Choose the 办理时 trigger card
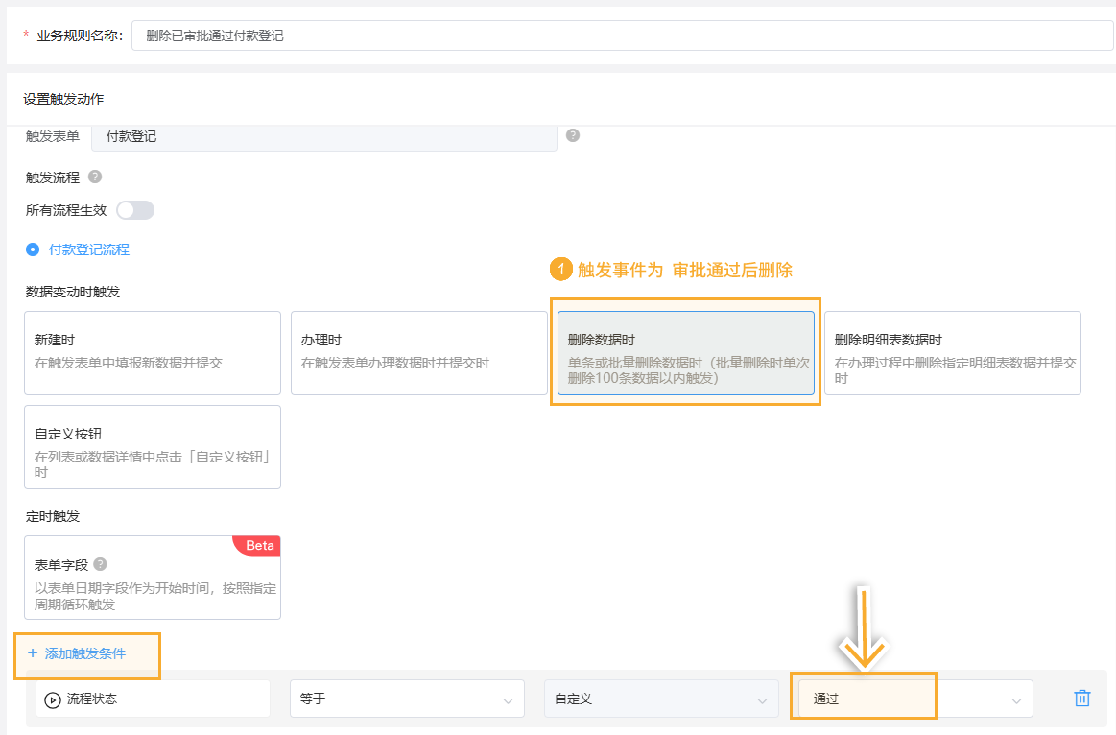The width and height of the screenshot is (1116, 735). point(418,352)
